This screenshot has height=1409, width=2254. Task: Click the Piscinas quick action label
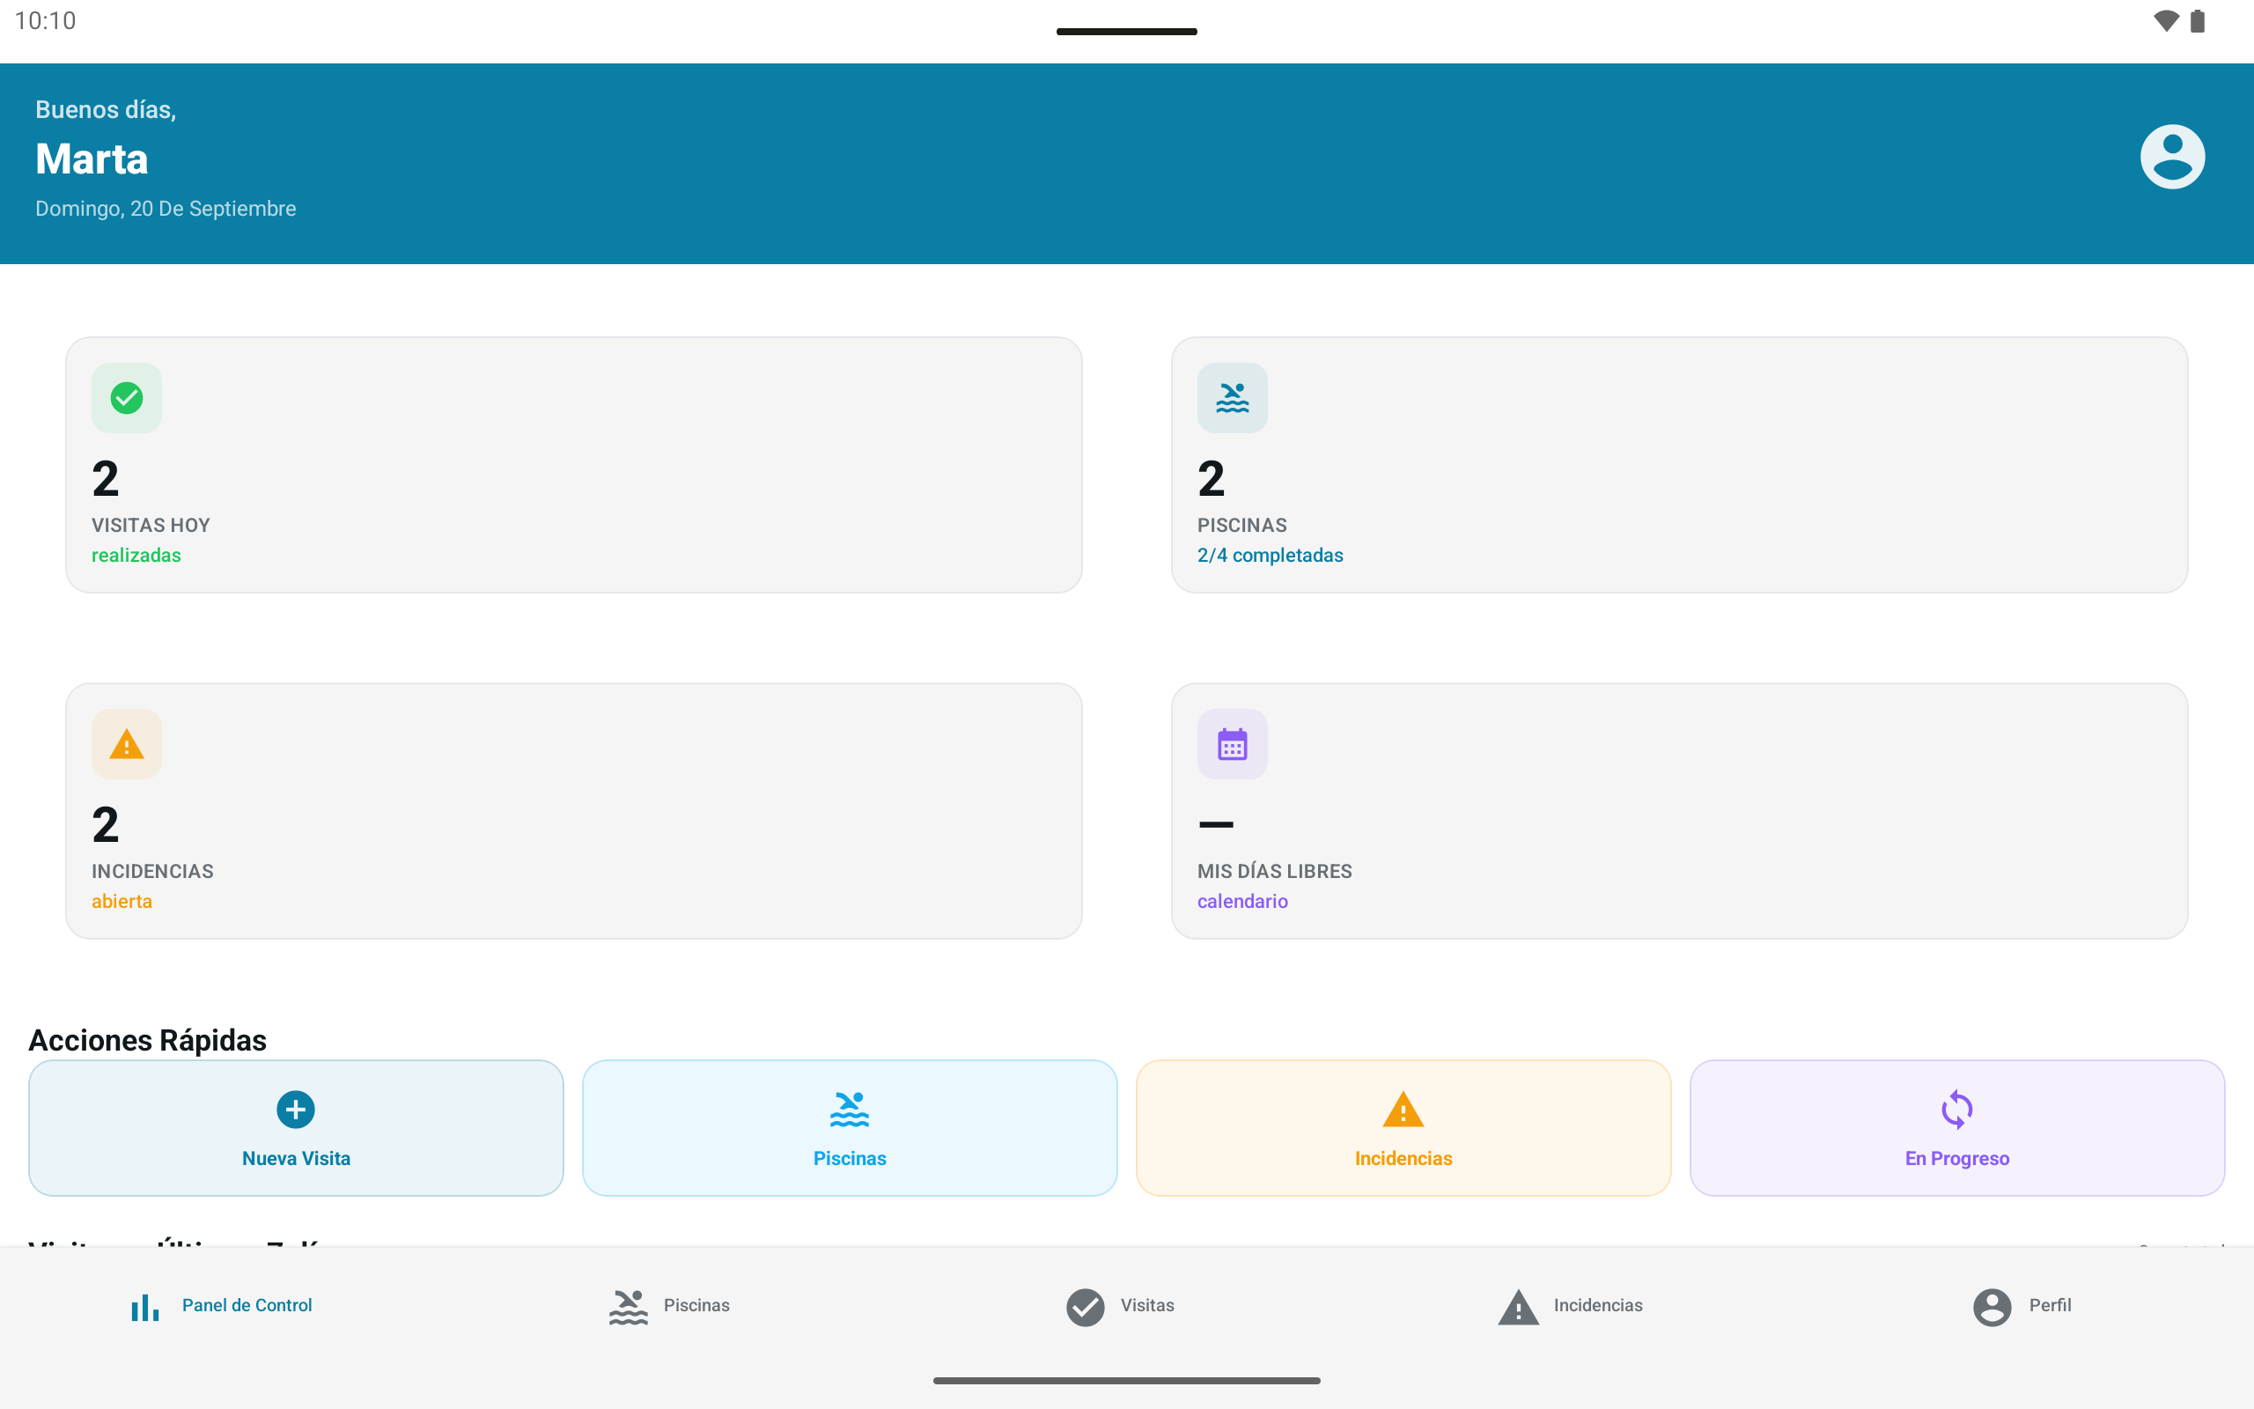[850, 1158]
